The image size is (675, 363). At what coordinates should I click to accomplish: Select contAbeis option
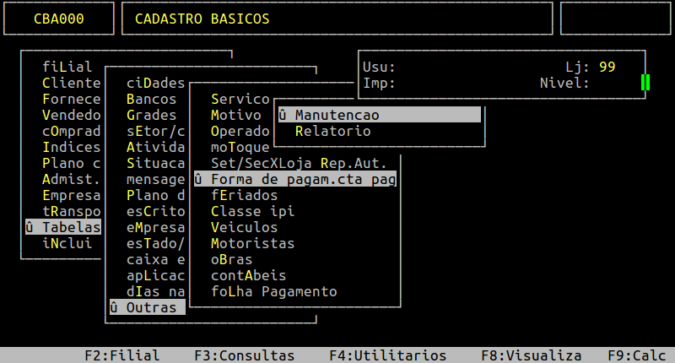pyautogui.click(x=248, y=276)
